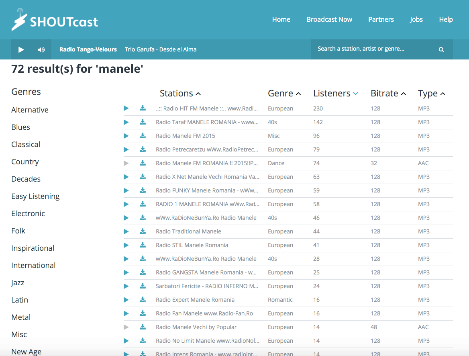Play Radio Expert Manele Romania station
469x356 pixels.
[x=126, y=300]
